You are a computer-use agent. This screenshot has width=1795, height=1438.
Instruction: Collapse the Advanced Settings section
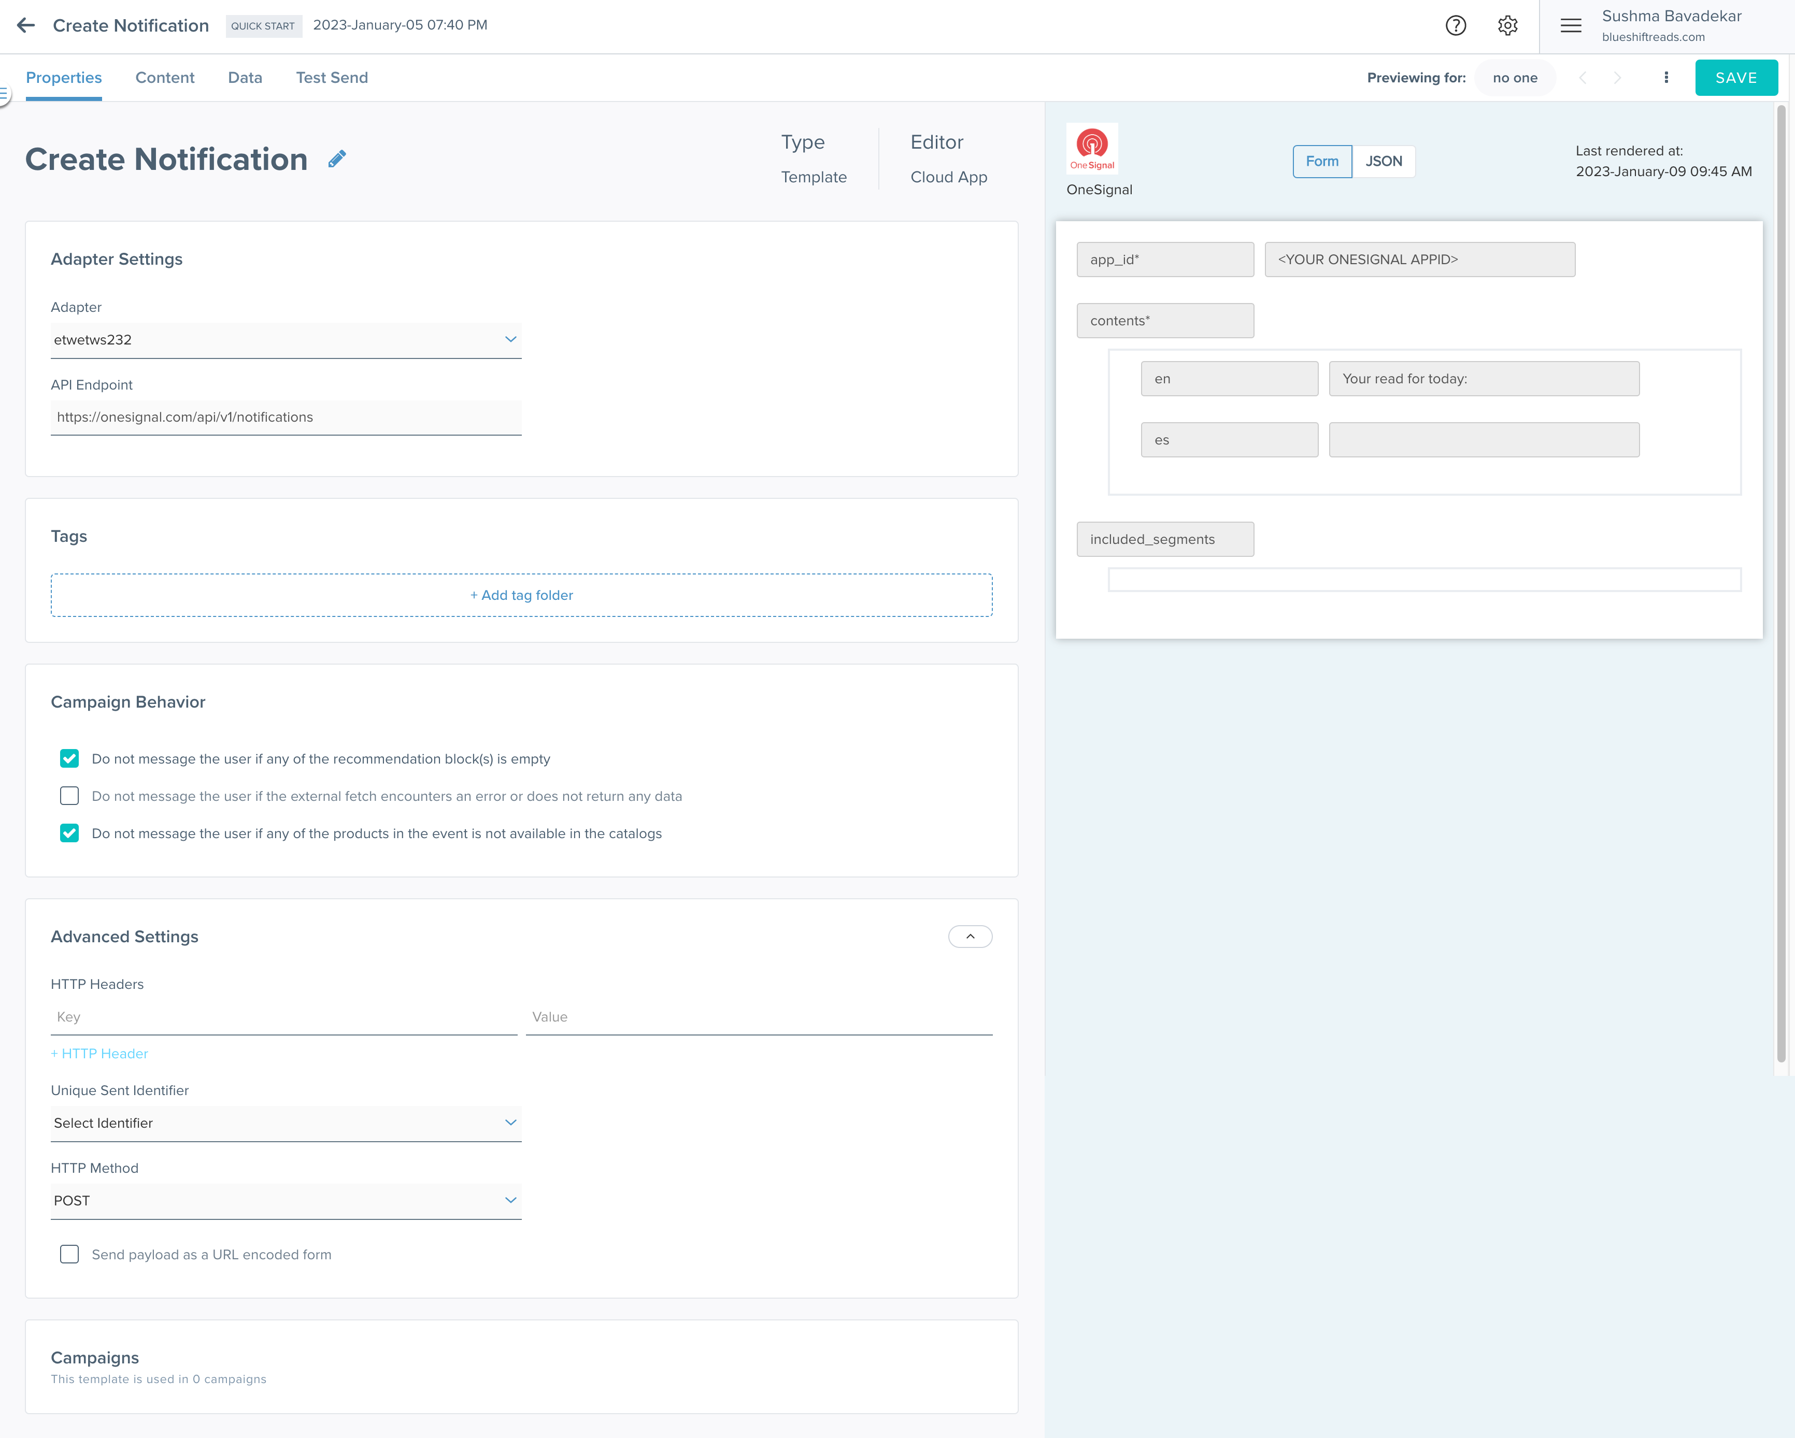tap(970, 936)
